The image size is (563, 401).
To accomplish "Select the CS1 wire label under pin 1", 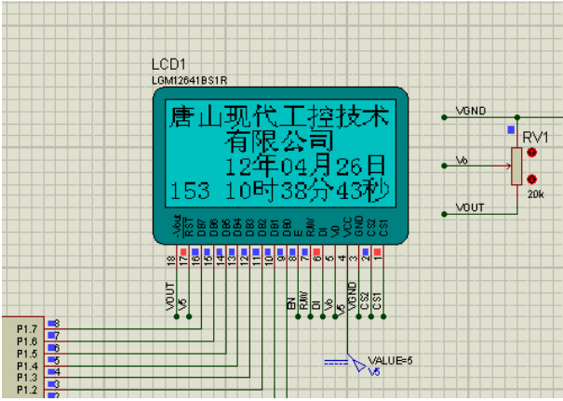I will 377,301.
